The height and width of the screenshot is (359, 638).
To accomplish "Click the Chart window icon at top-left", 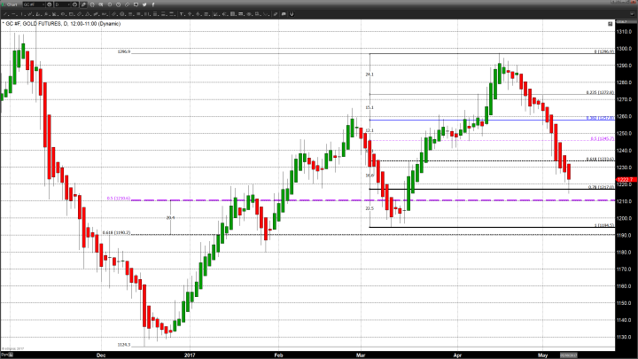I will coord(4,5).
